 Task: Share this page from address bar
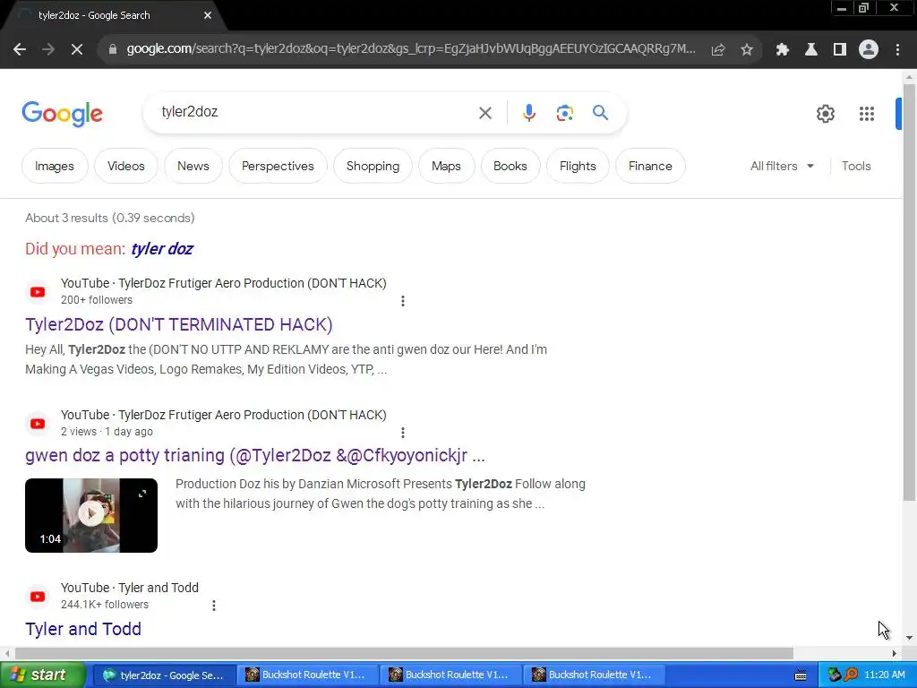click(x=718, y=50)
